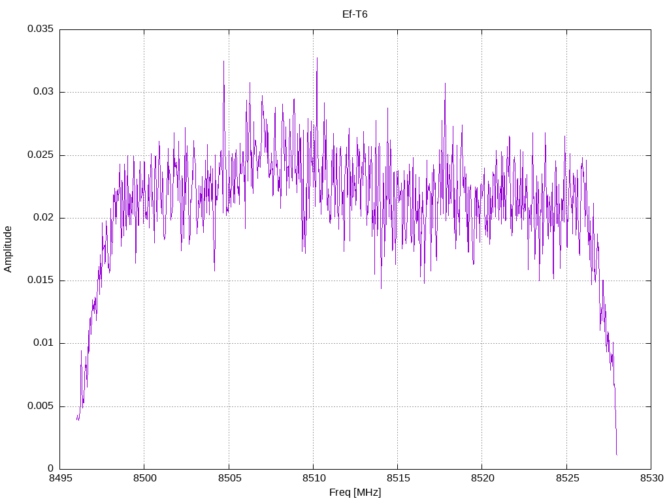Viewport: 669px width, 501px height.
Task: Click the Amplitude y-axis label
Action: (8, 249)
